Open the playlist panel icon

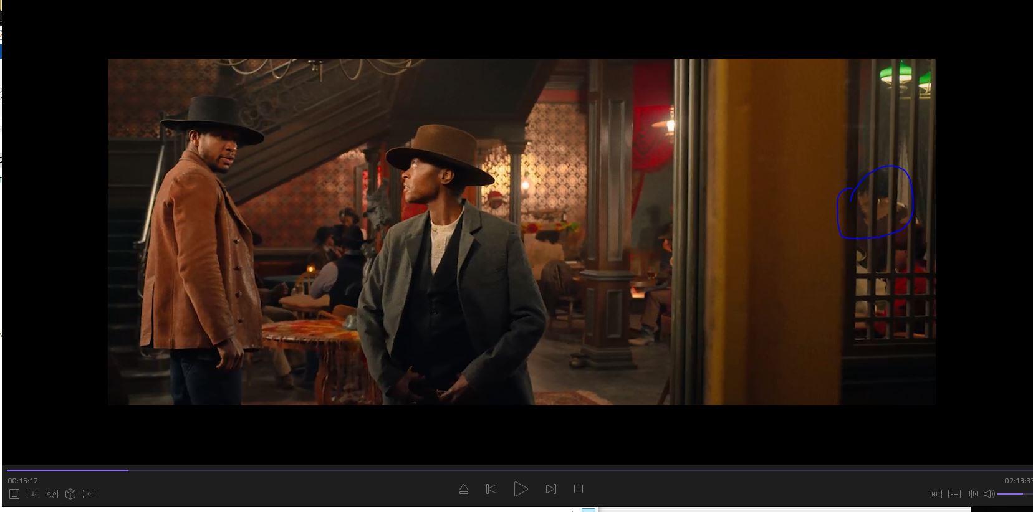point(14,494)
